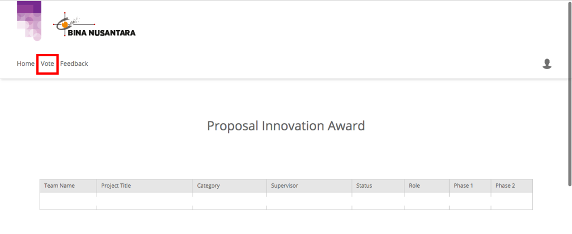Image resolution: width=572 pixels, height=234 pixels.
Task: Open the Vote menu item
Action: [x=47, y=64]
